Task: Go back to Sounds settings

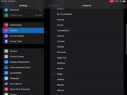Action: [x=53, y=6]
